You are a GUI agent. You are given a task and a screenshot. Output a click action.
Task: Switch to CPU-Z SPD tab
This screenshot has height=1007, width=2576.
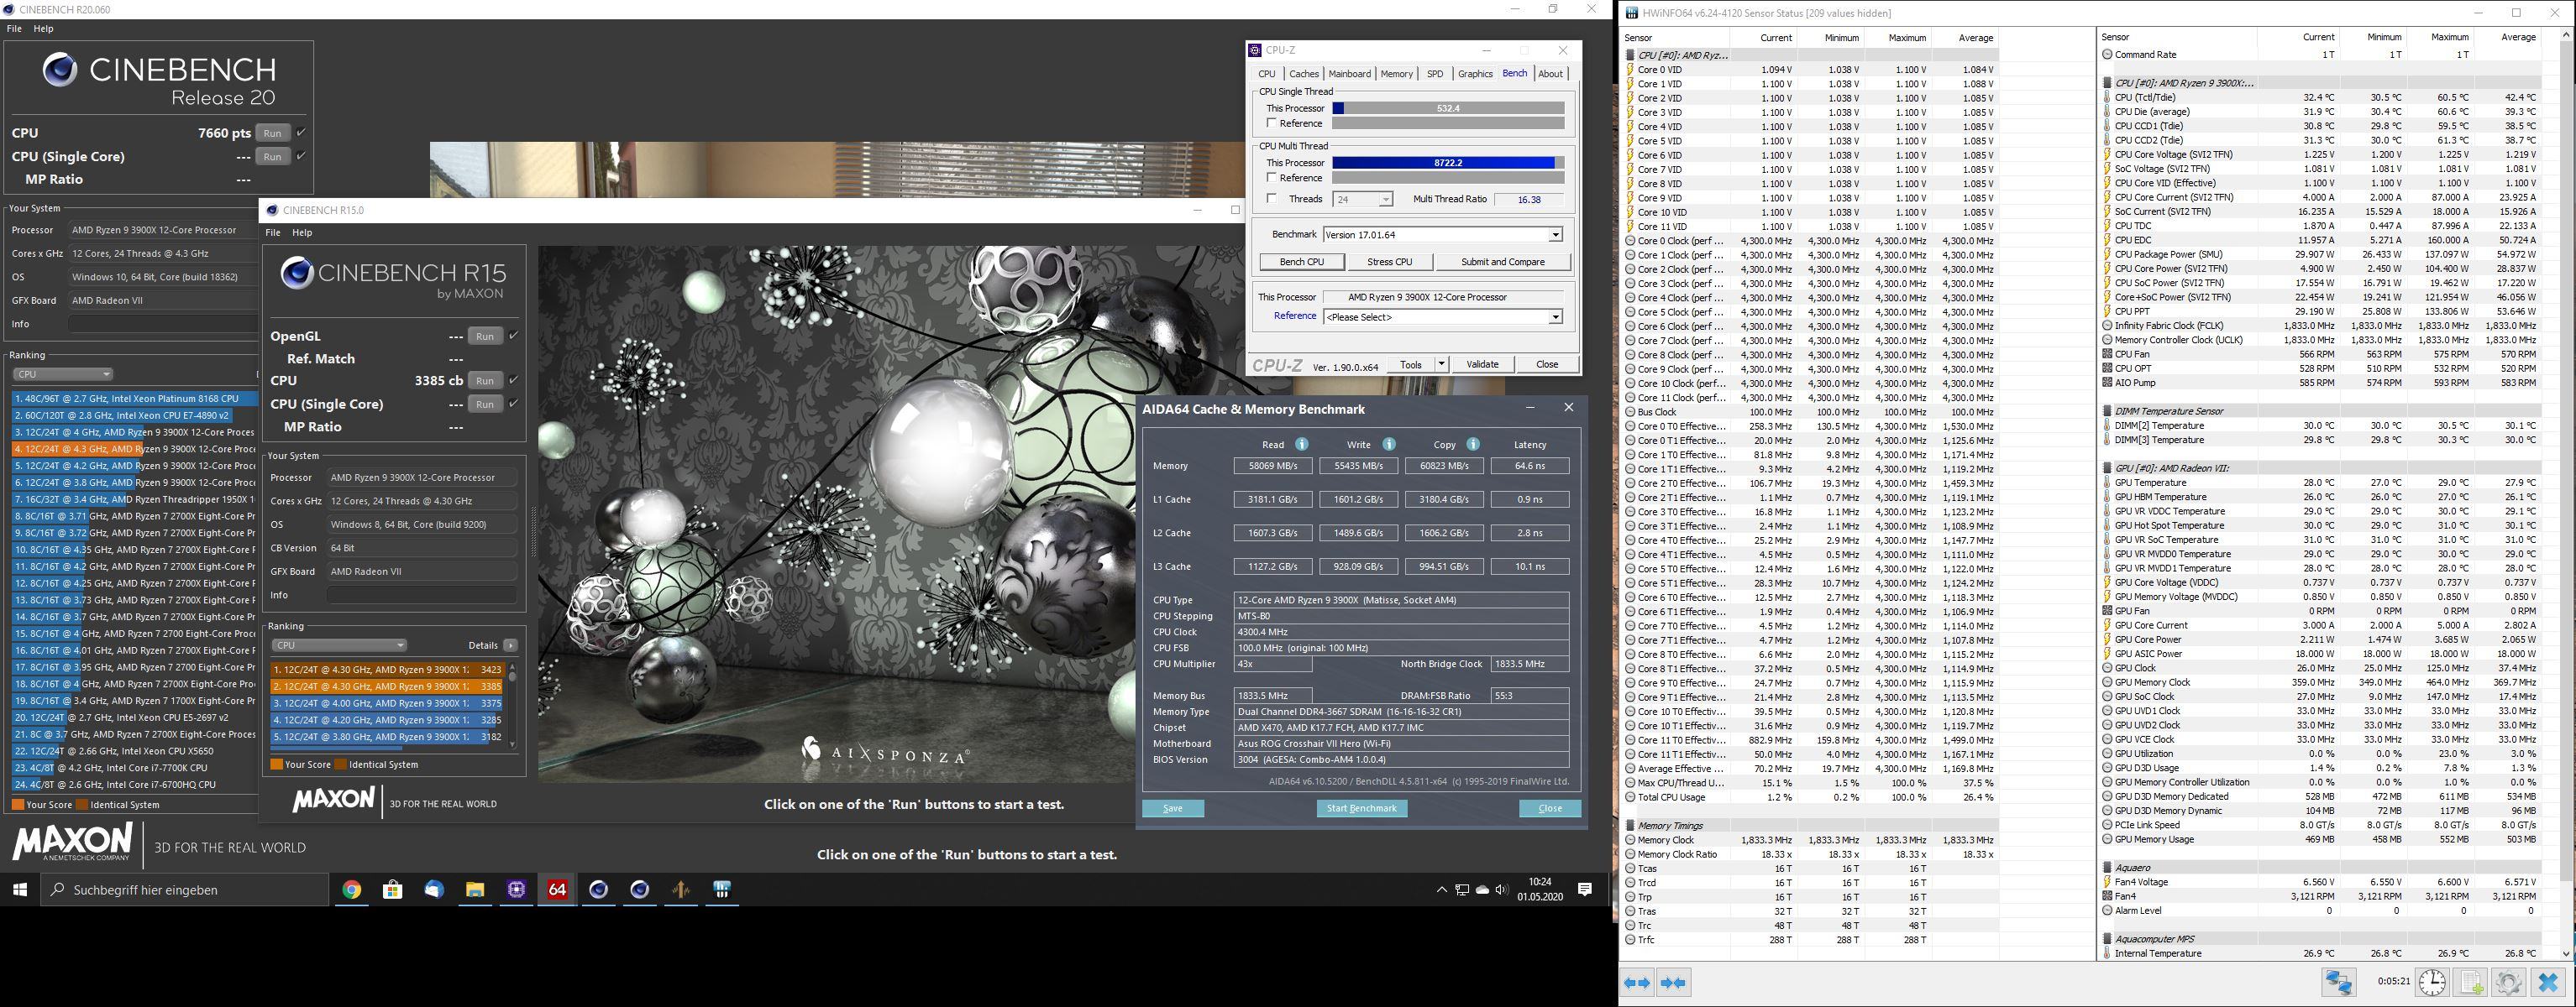[1435, 73]
